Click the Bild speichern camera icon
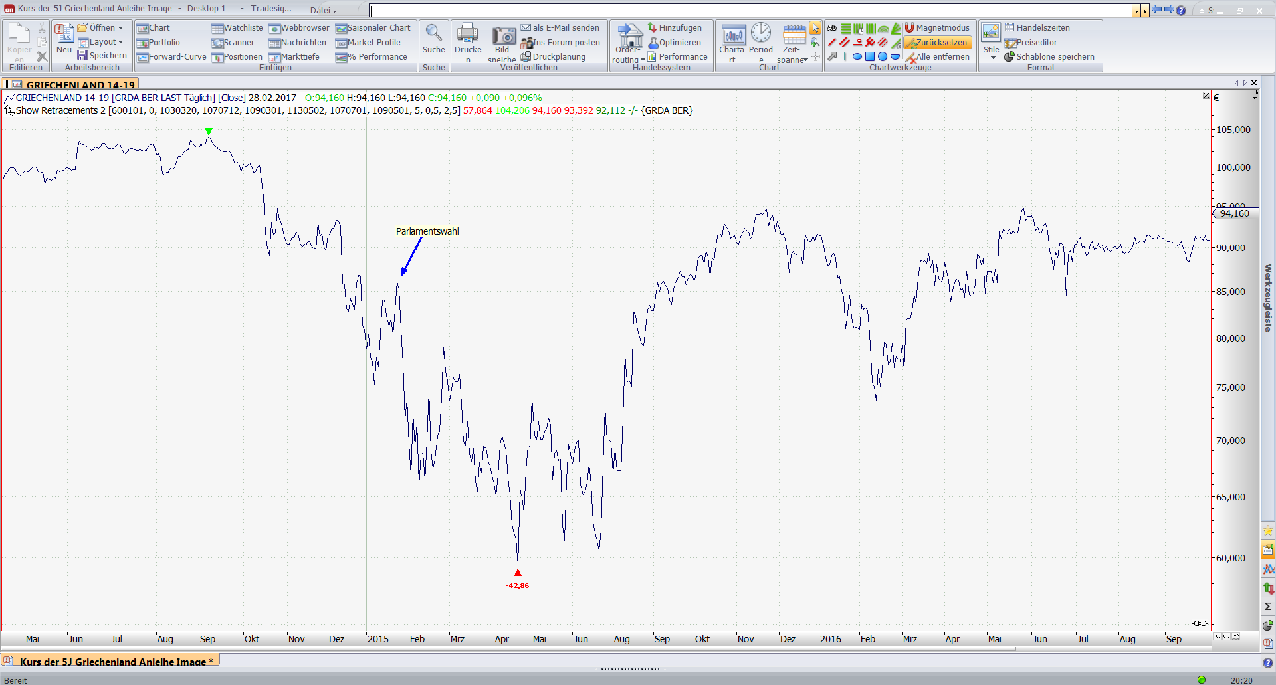The height and width of the screenshot is (685, 1276). 503,37
